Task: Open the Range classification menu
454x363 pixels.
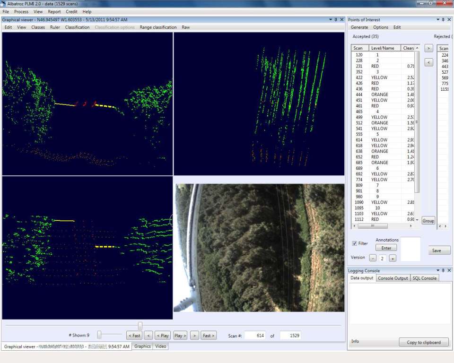Action: pos(158,27)
